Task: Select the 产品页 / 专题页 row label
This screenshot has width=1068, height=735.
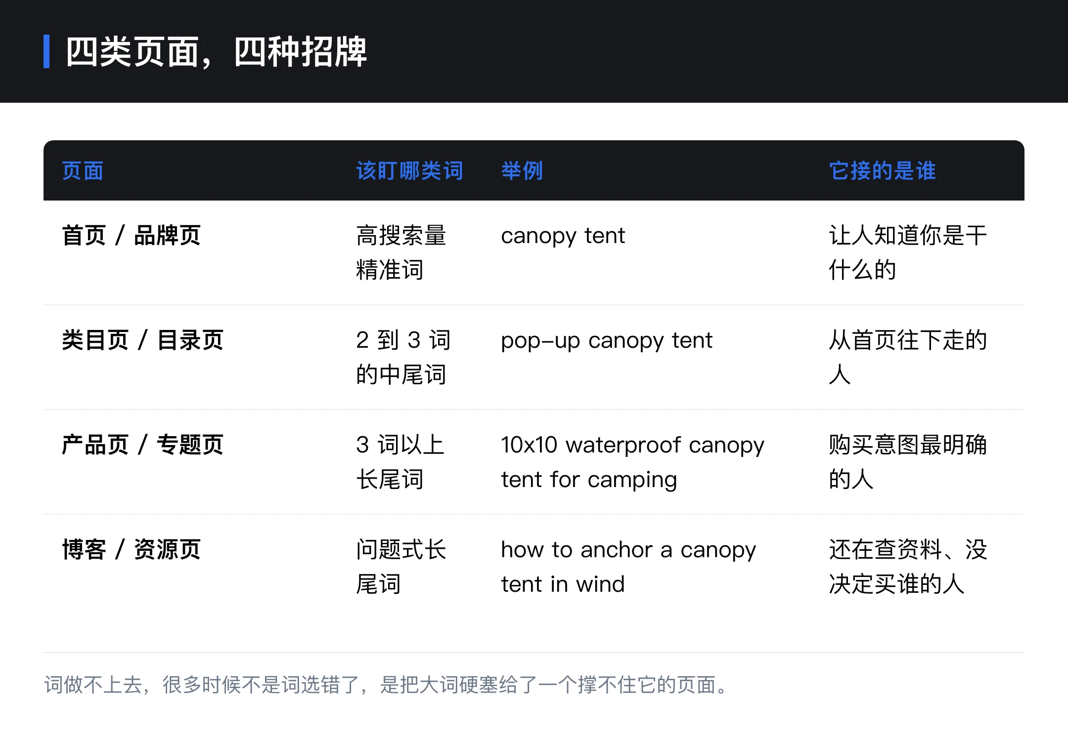Action: point(142,445)
